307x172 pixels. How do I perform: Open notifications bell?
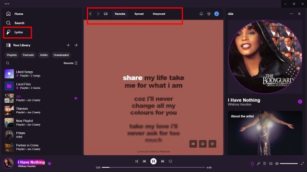point(201,14)
